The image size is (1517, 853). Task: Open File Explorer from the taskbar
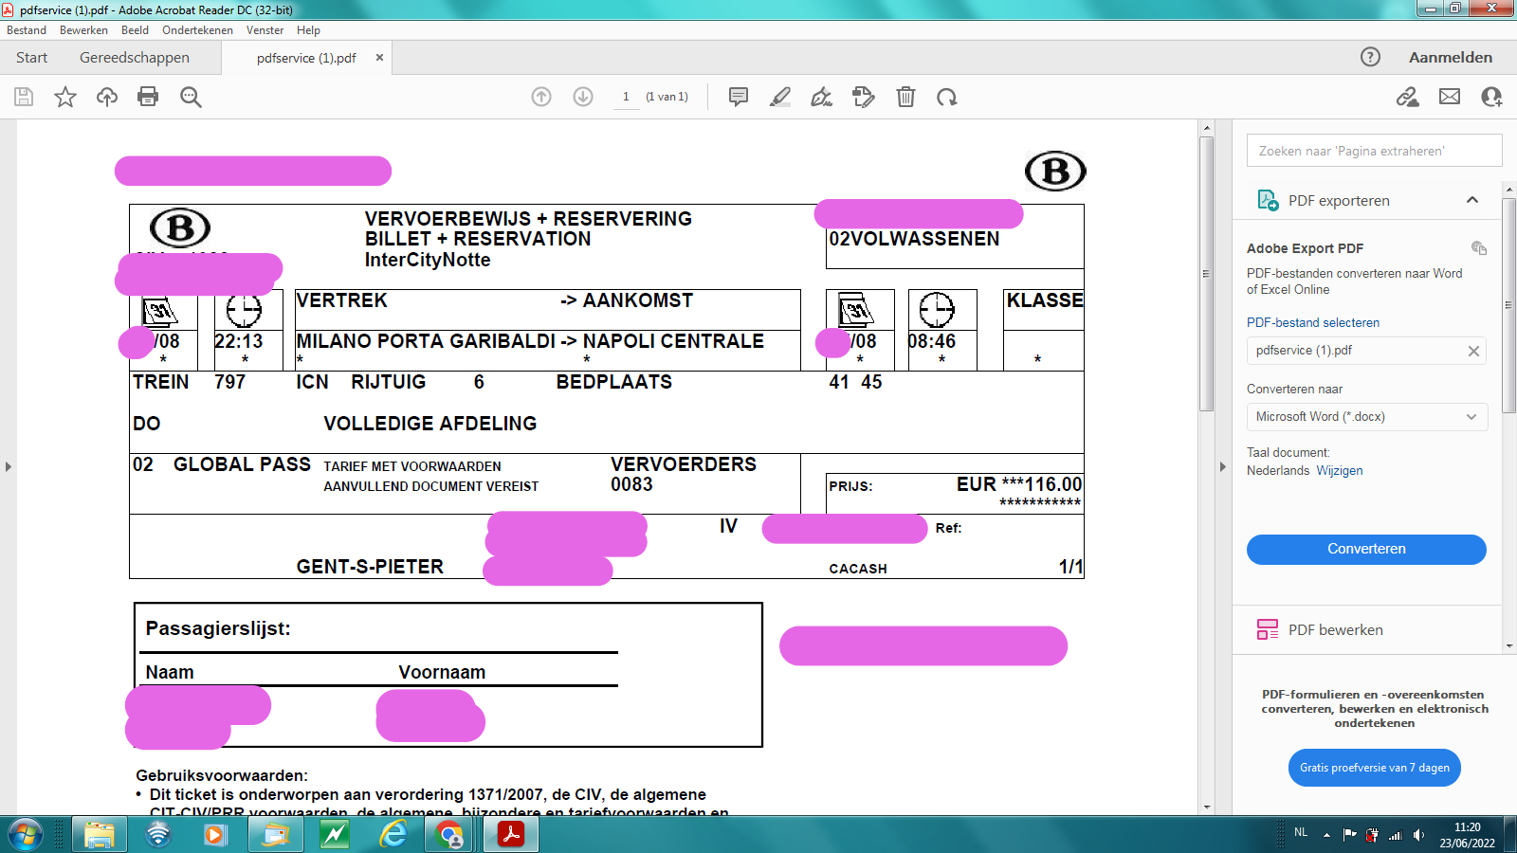click(x=99, y=835)
